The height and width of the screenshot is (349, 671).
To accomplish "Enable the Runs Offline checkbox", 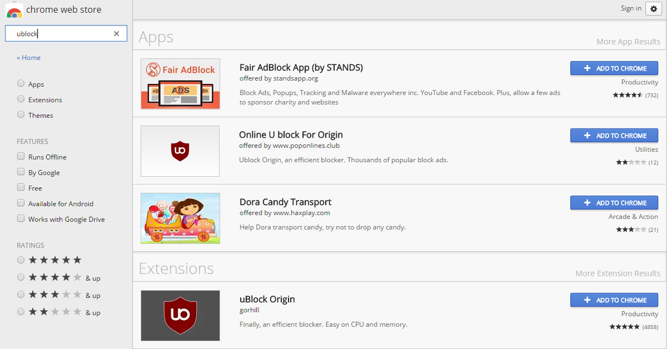I will point(21,157).
